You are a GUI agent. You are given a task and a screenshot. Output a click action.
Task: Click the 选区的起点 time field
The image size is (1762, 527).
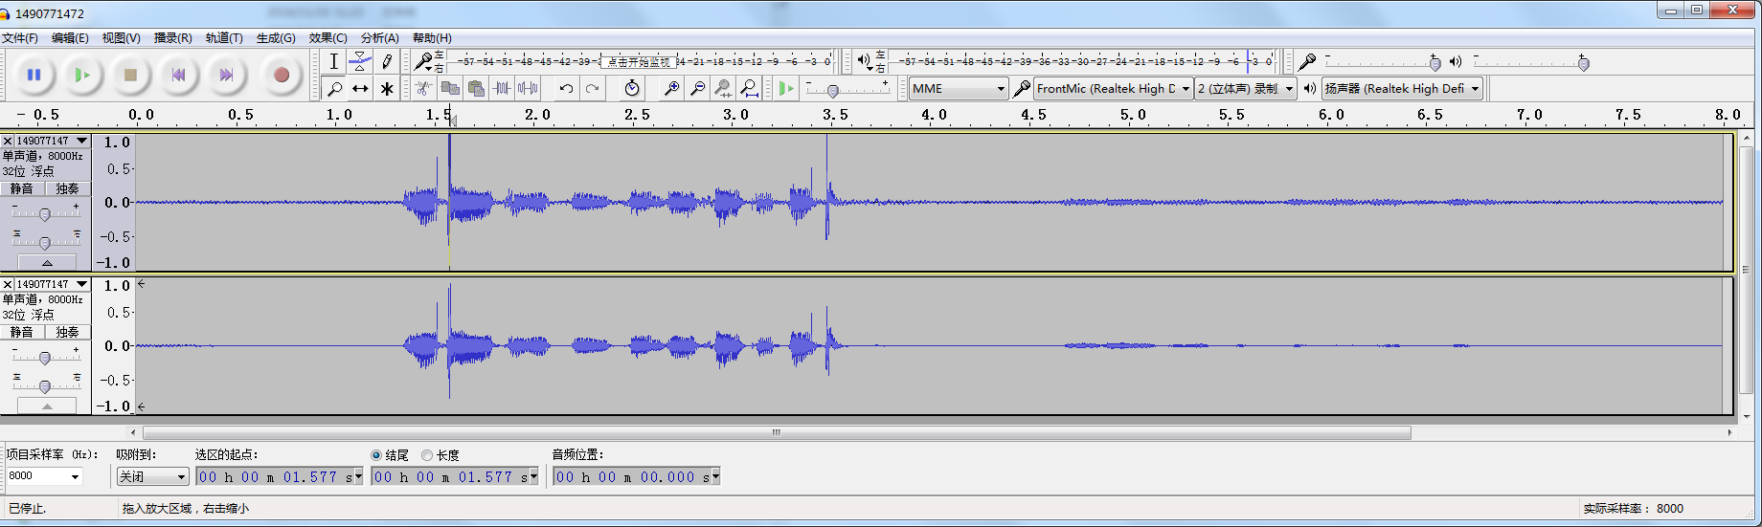(280, 476)
